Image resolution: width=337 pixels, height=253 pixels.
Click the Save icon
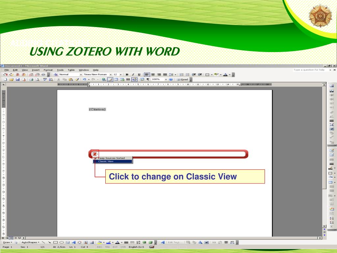[x=18, y=80]
